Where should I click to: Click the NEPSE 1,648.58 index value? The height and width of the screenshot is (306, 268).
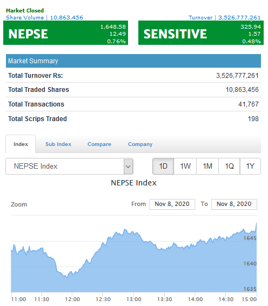pyautogui.click(x=113, y=26)
